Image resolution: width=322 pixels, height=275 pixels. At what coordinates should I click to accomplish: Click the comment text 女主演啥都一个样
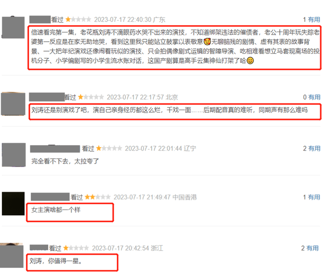(x=56, y=210)
